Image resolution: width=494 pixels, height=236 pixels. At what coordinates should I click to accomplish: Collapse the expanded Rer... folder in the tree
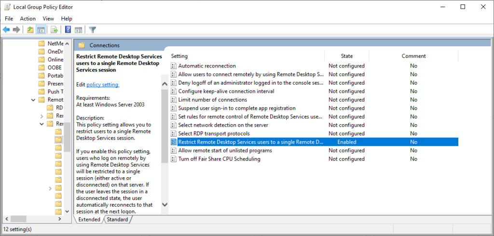(42, 124)
